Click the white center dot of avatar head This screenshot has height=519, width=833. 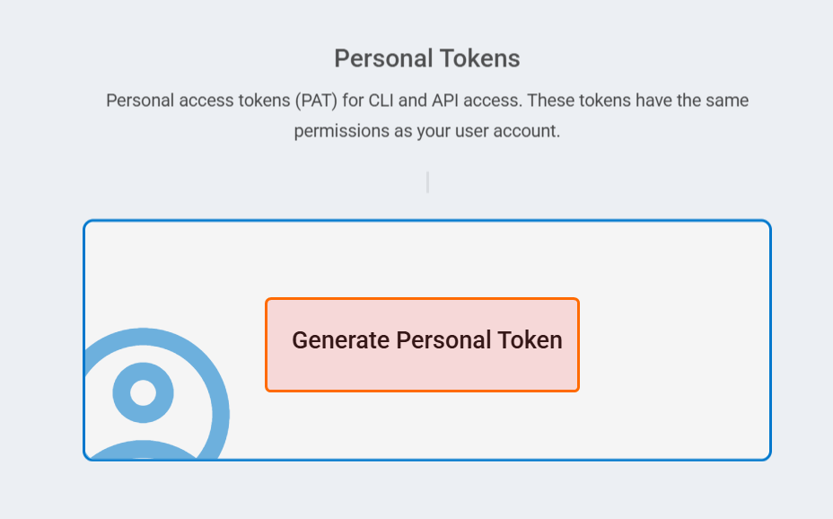[x=143, y=392]
